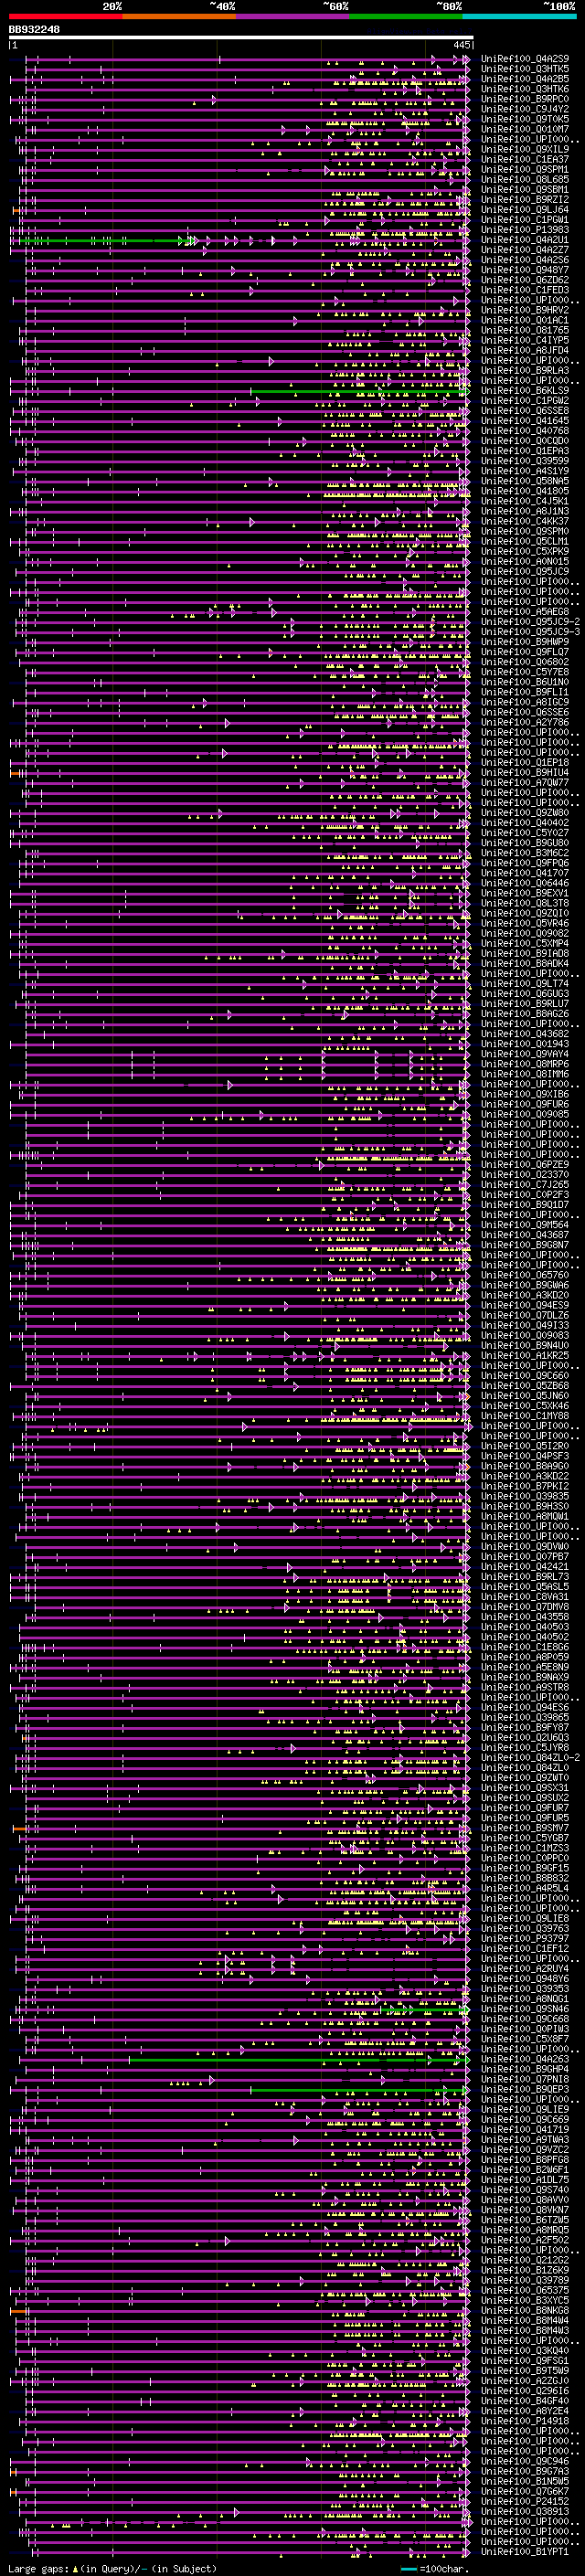Select label UniRef100_Q9SPM1
Screen dimensions: 585x2576
pyautogui.click(x=525, y=170)
